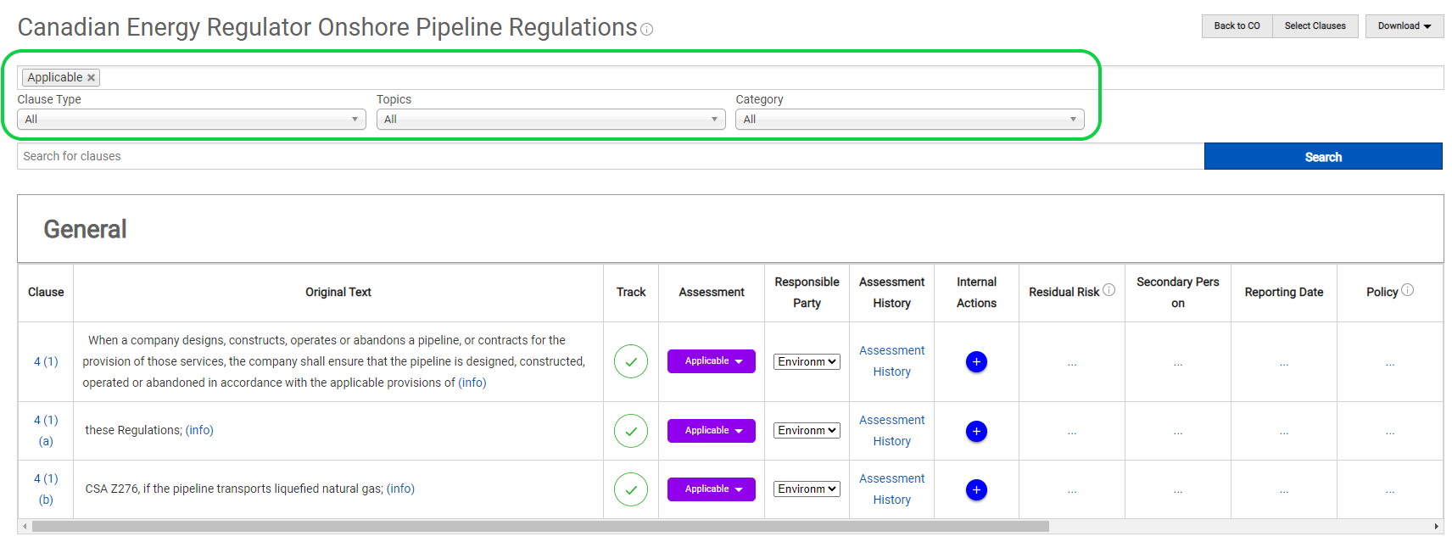Click the Original Text column header
This screenshot has height=542, width=1452.
click(338, 292)
